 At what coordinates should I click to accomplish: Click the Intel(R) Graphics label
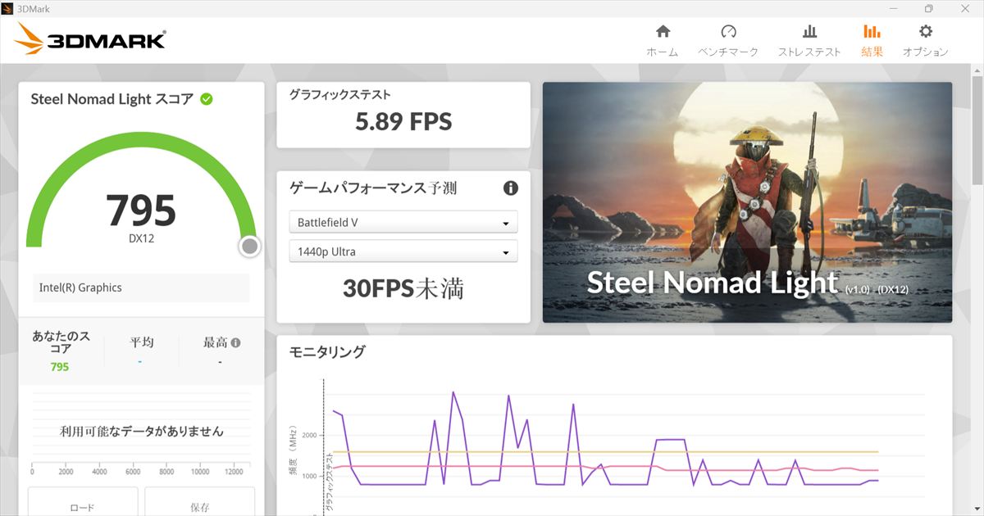80,288
